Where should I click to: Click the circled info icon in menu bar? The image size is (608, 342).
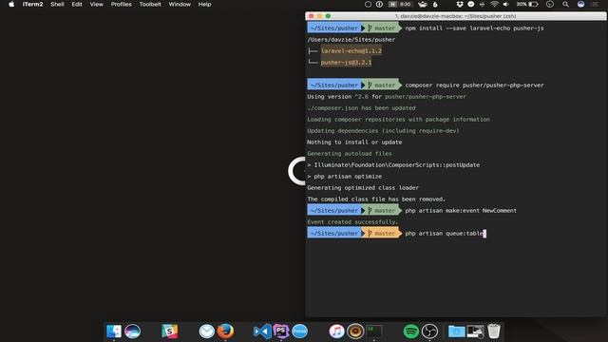click(379, 4)
